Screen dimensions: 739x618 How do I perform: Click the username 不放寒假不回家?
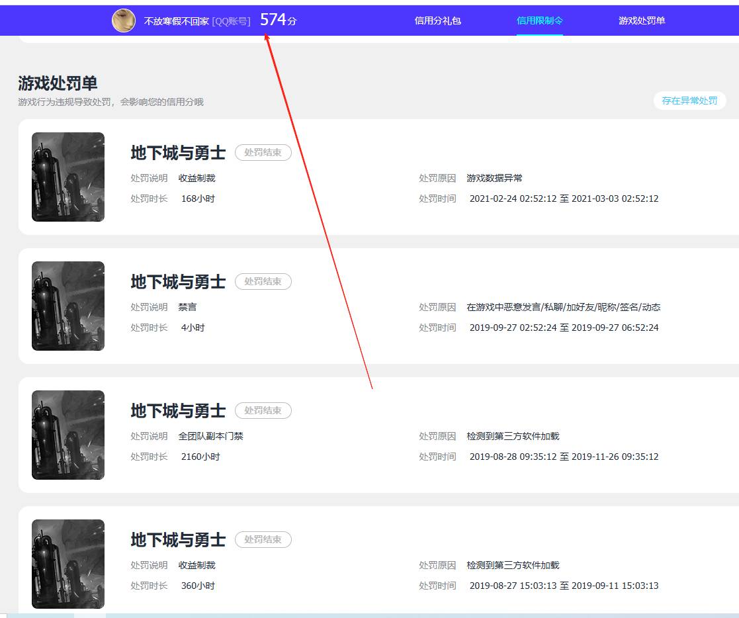click(176, 21)
